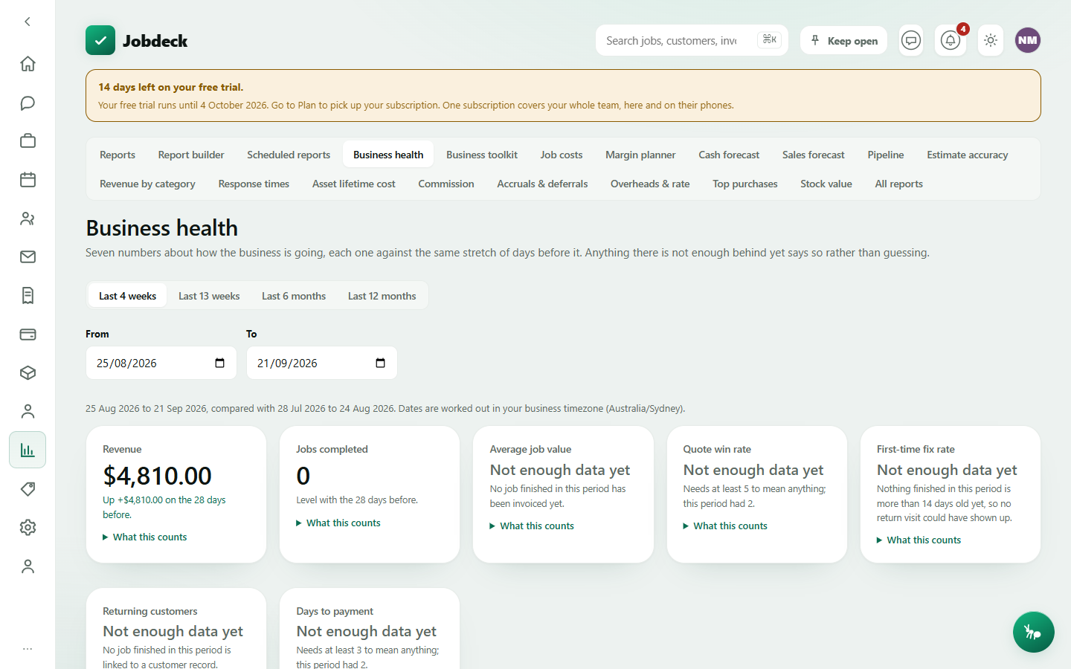Click the person icon below the settings gear
Image resolution: width=1071 pixels, height=669 pixels.
tap(28, 566)
